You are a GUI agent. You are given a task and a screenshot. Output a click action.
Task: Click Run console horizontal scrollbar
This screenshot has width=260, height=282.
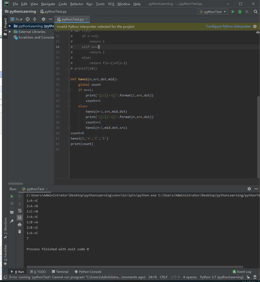click(x=135, y=267)
